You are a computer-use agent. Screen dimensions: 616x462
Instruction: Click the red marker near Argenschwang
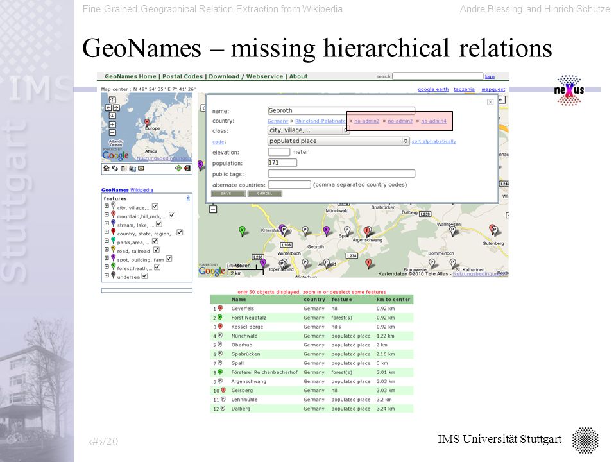[x=367, y=232]
